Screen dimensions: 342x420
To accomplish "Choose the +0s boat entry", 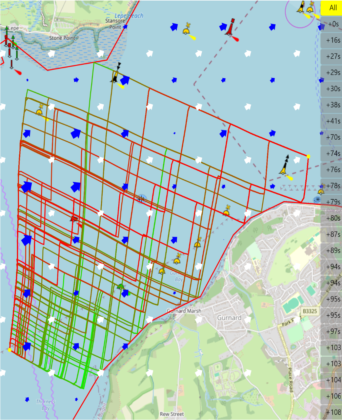I will coord(331,24).
